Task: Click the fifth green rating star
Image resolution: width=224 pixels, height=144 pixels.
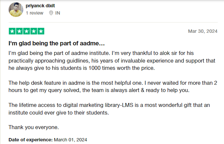Action: point(40,31)
